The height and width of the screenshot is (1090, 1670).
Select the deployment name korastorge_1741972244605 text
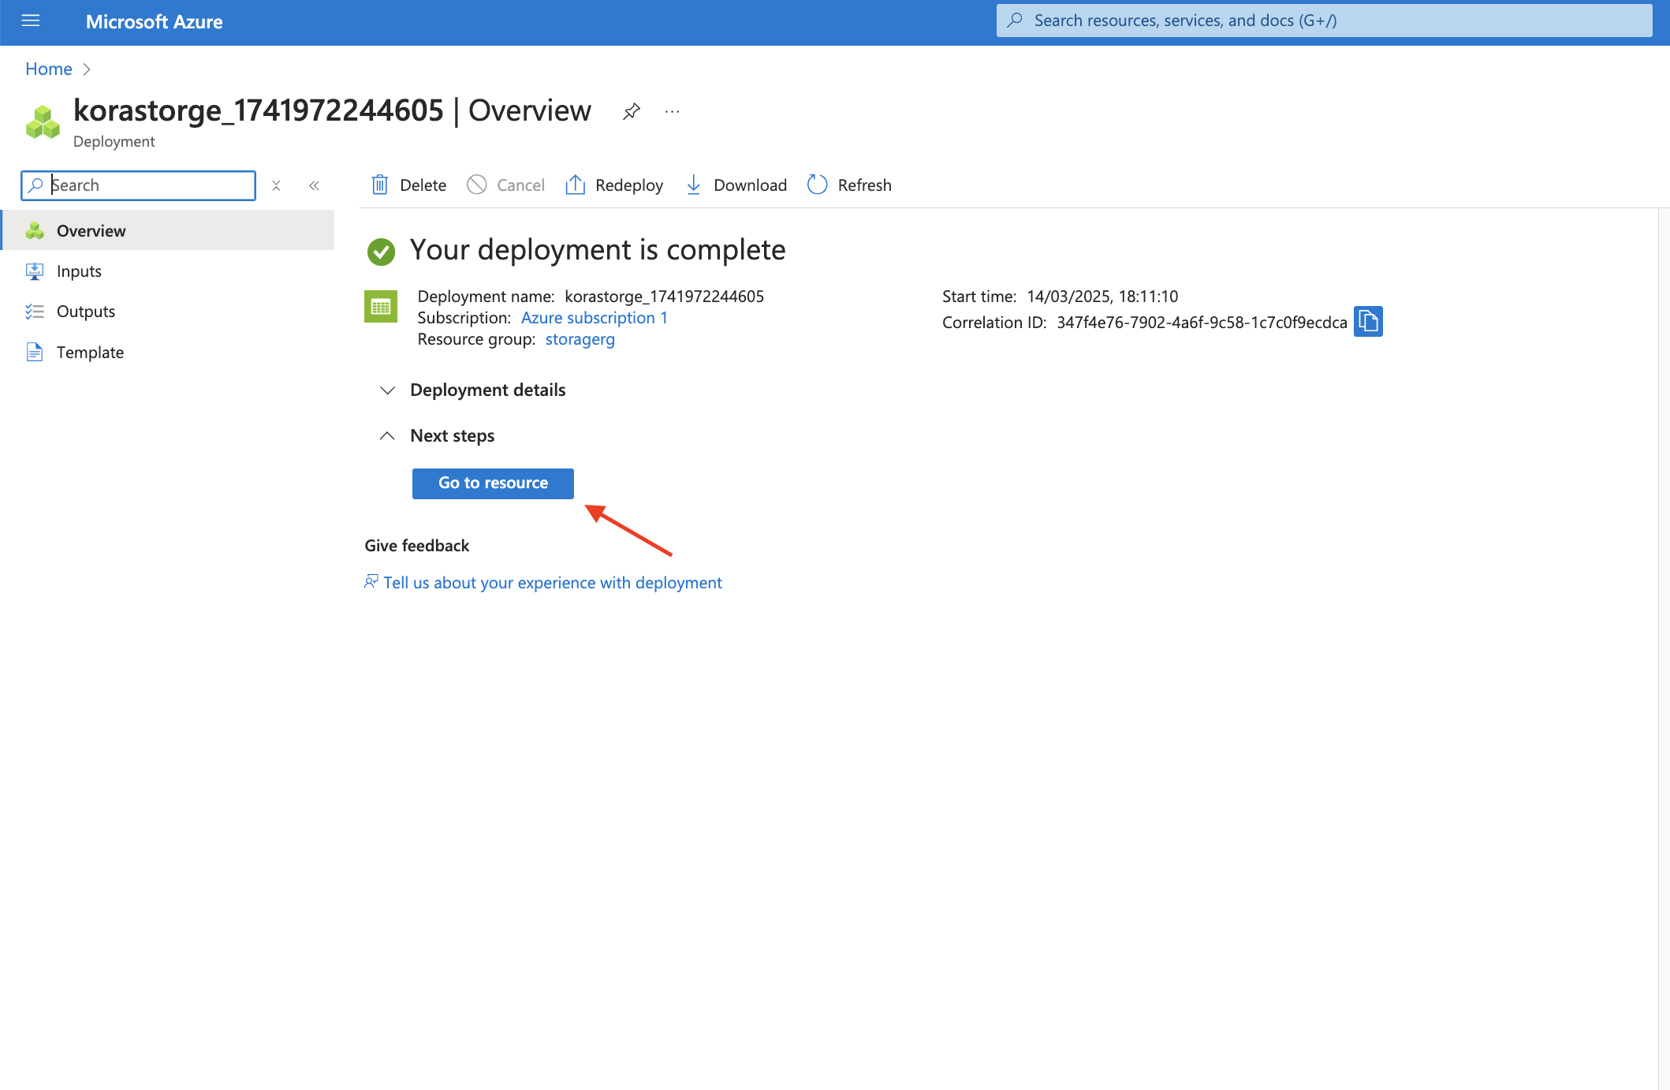coord(664,297)
